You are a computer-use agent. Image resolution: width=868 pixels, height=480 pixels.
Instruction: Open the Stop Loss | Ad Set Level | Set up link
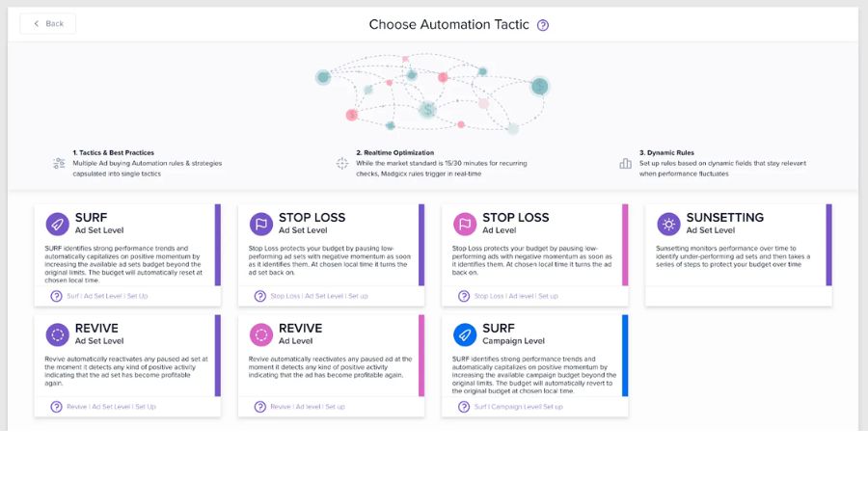[319, 296]
